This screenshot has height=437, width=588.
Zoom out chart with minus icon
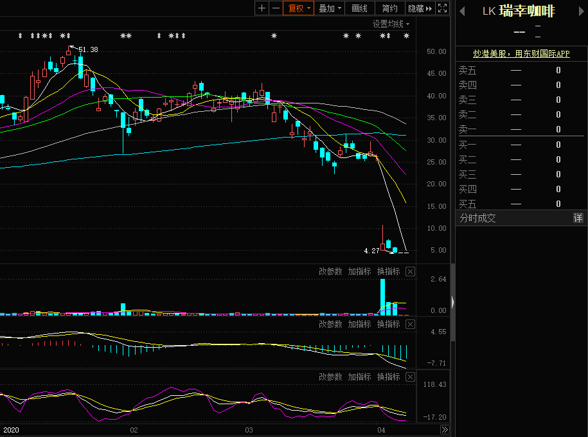click(276, 8)
